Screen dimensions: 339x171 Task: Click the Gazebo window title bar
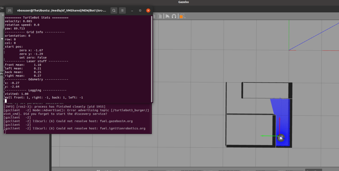click(183, 2)
